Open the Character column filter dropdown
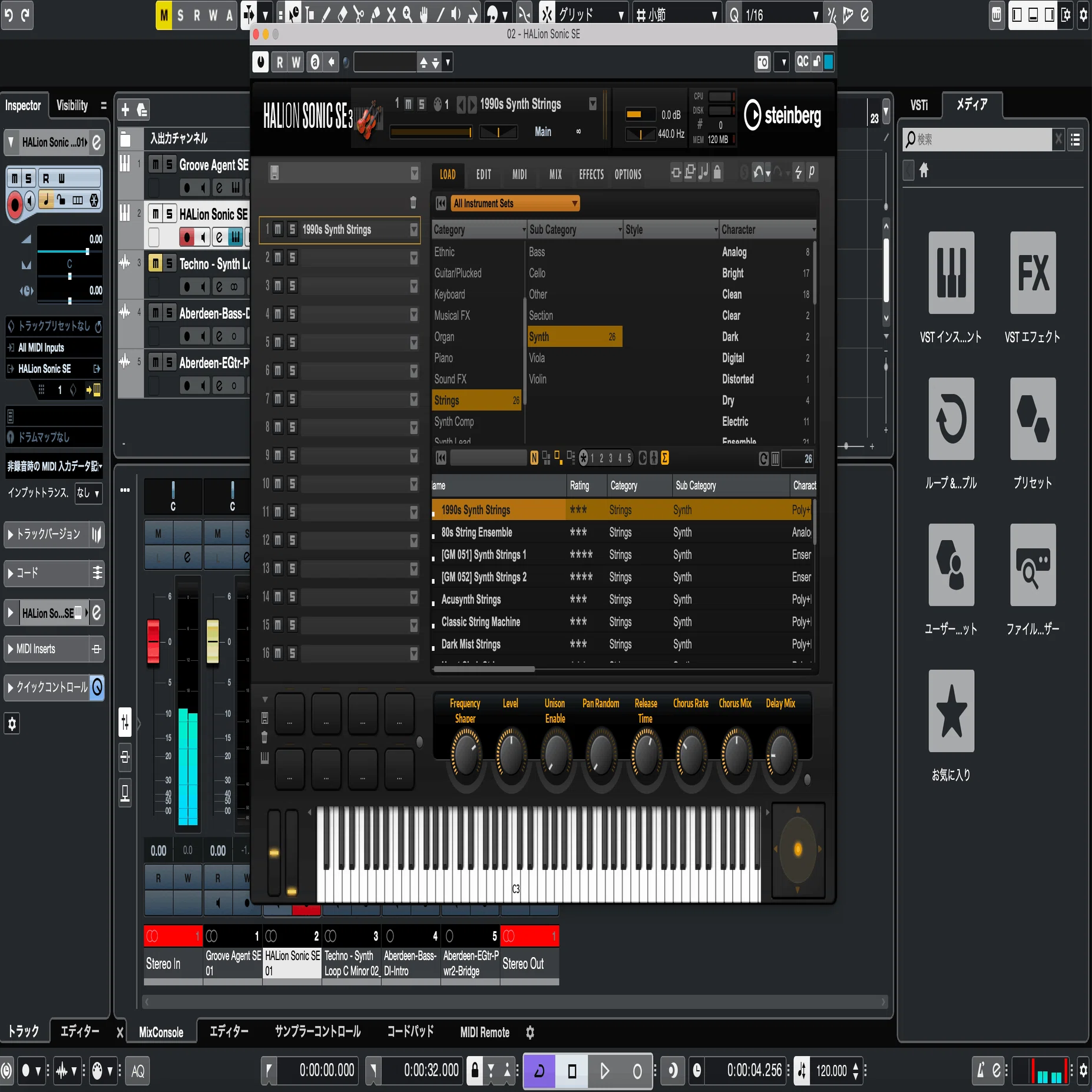This screenshot has width=1092, height=1092. (813, 230)
